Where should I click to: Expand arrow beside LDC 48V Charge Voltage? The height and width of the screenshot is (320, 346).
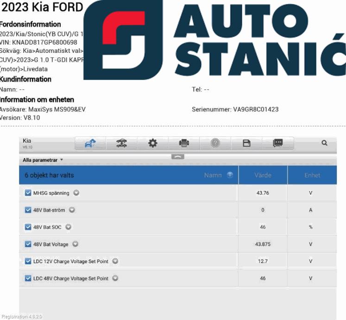tap(115, 278)
